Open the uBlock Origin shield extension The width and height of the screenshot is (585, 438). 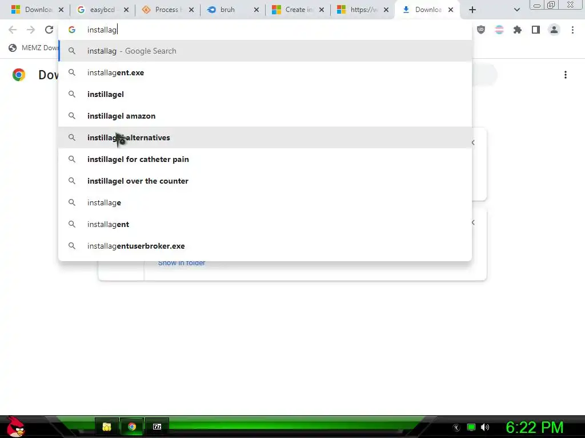(x=481, y=30)
